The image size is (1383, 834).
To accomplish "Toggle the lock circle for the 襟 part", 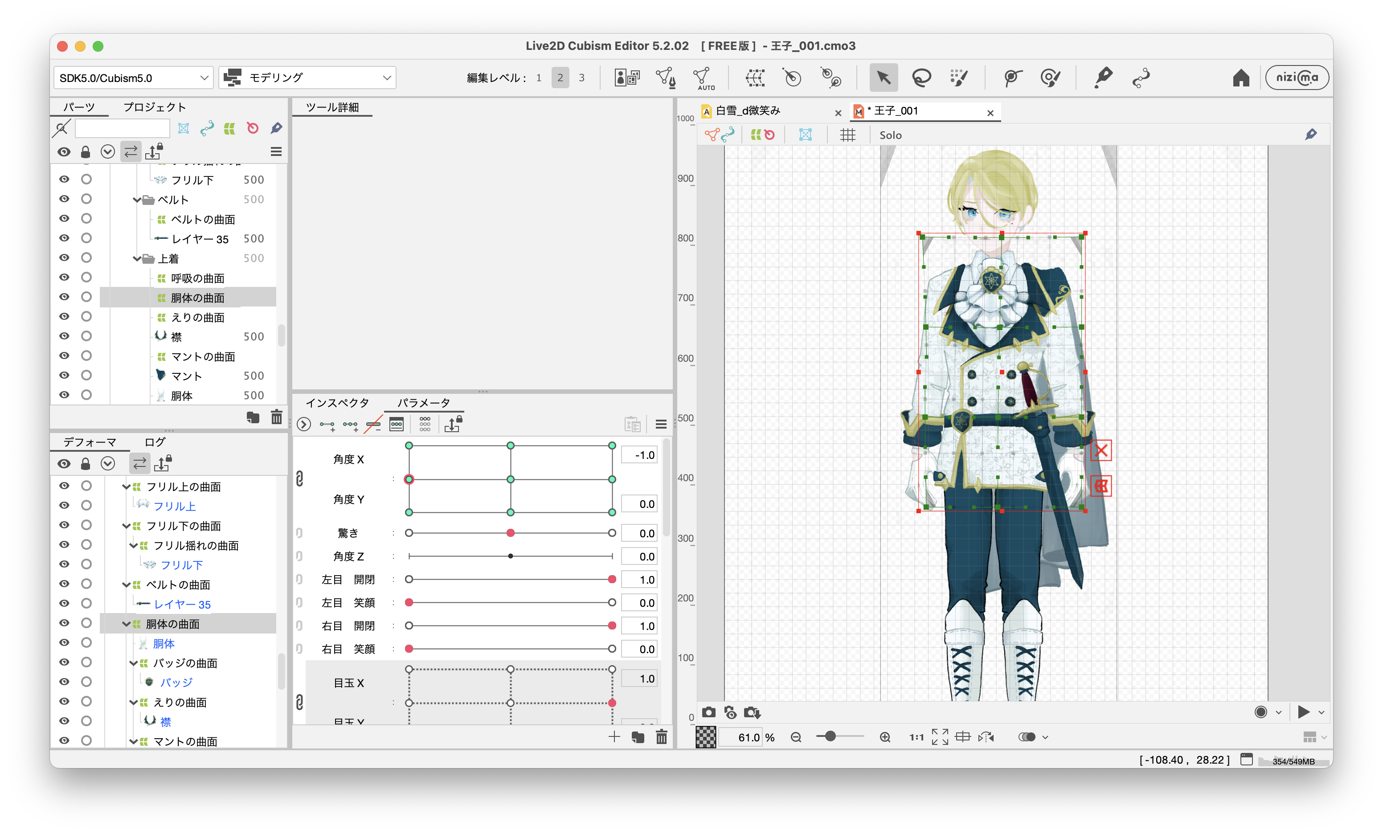I will [86, 335].
